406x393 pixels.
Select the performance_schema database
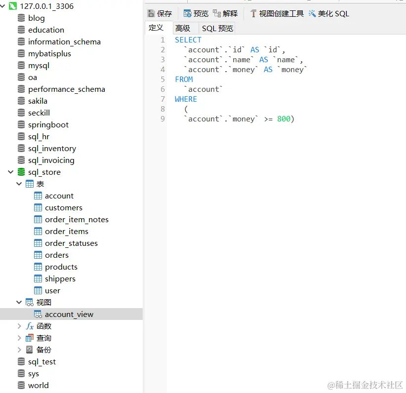67,89
